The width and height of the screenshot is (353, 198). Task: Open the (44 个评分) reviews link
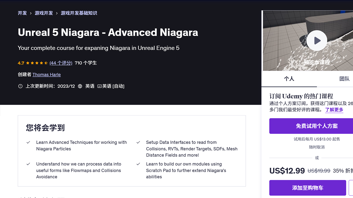click(61, 63)
